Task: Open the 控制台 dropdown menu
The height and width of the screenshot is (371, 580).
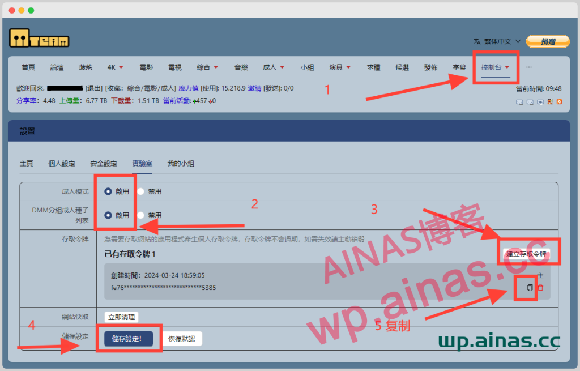Action: (495, 67)
